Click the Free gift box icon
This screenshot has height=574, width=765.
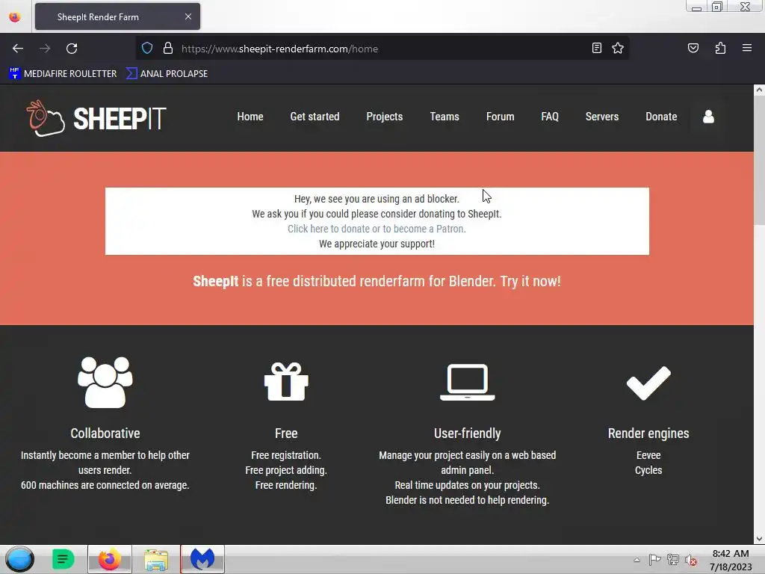pos(286,382)
